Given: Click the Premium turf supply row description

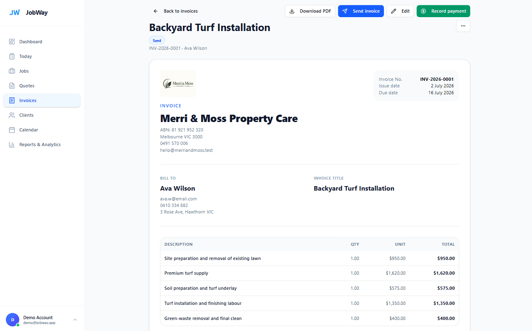Looking at the screenshot, I should coord(186,273).
